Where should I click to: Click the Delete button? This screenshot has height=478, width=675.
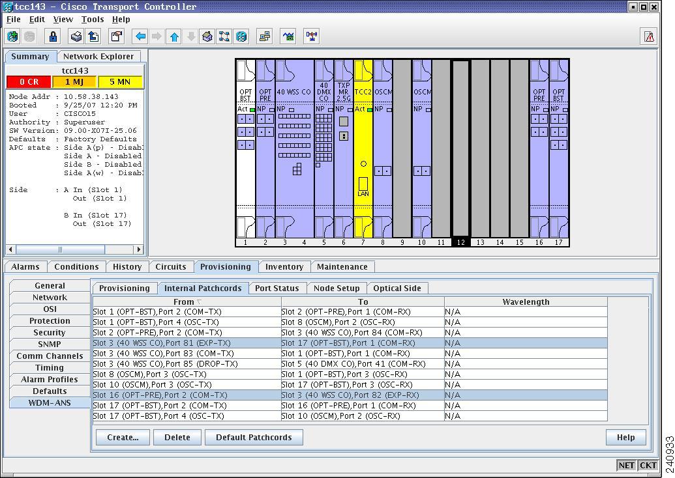point(177,437)
